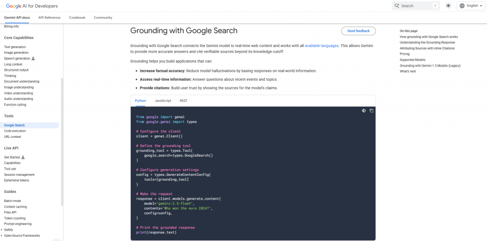Open the API Reference top navigation tab
The height and width of the screenshot is (241, 487).
point(49,18)
